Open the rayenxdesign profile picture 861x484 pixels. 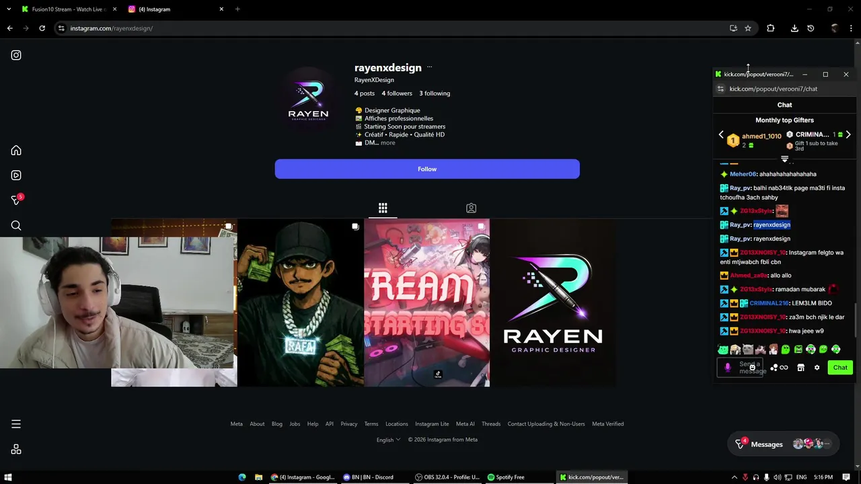(x=308, y=99)
